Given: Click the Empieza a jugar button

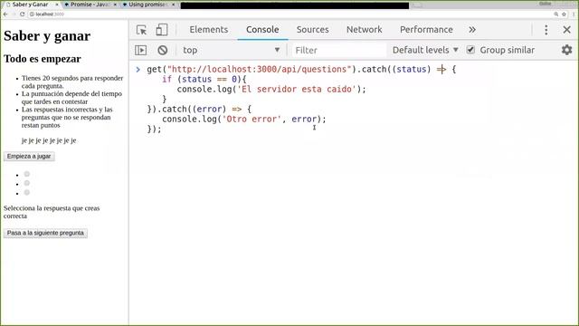Looking at the screenshot, I should point(29,157).
